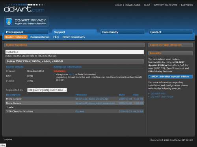Select Other Downloads submenu item

coord(74,37)
